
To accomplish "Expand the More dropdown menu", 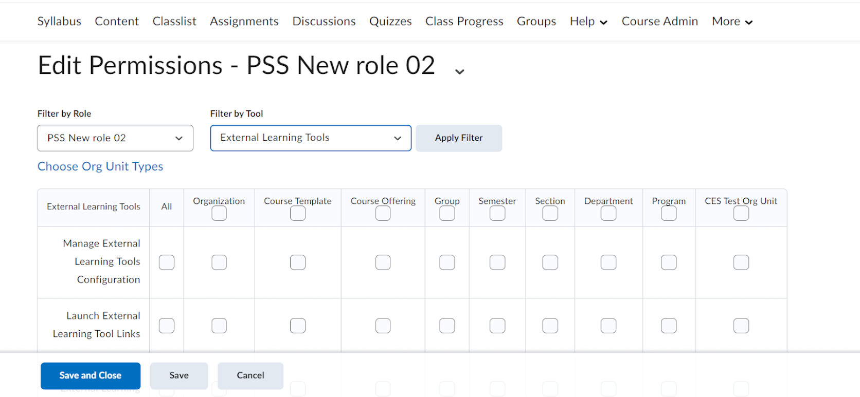I will pos(732,21).
